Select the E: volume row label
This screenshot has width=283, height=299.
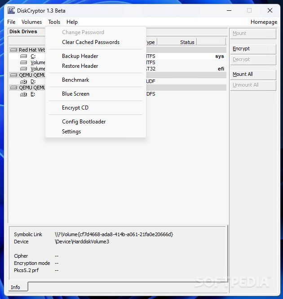tap(33, 94)
